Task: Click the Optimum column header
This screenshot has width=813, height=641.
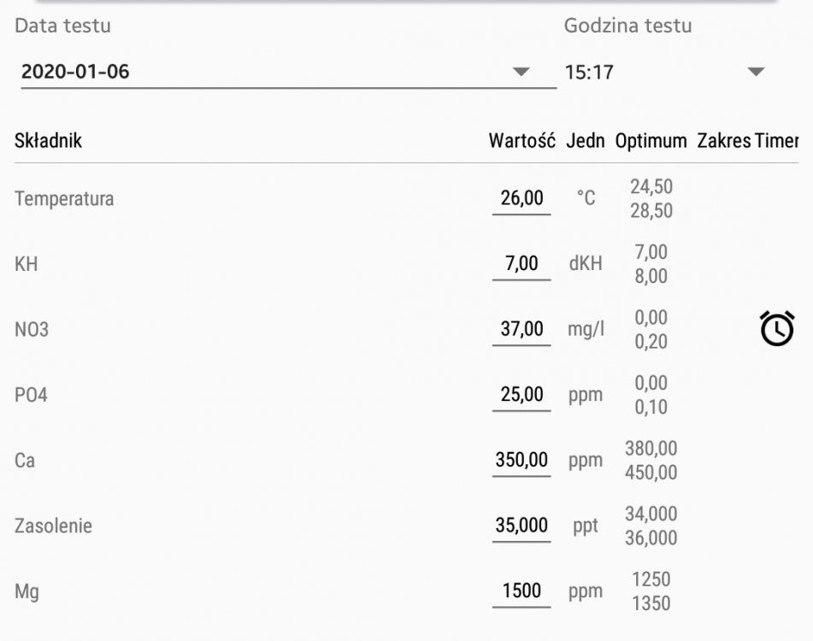Action: tap(651, 141)
